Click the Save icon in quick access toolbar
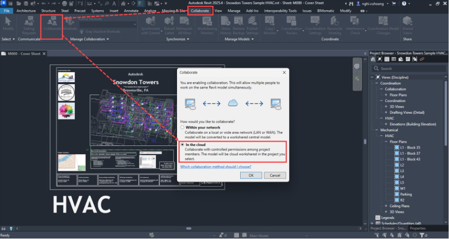Viewport: 449px width, 239px height. pyautogui.click(x=25, y=3)
